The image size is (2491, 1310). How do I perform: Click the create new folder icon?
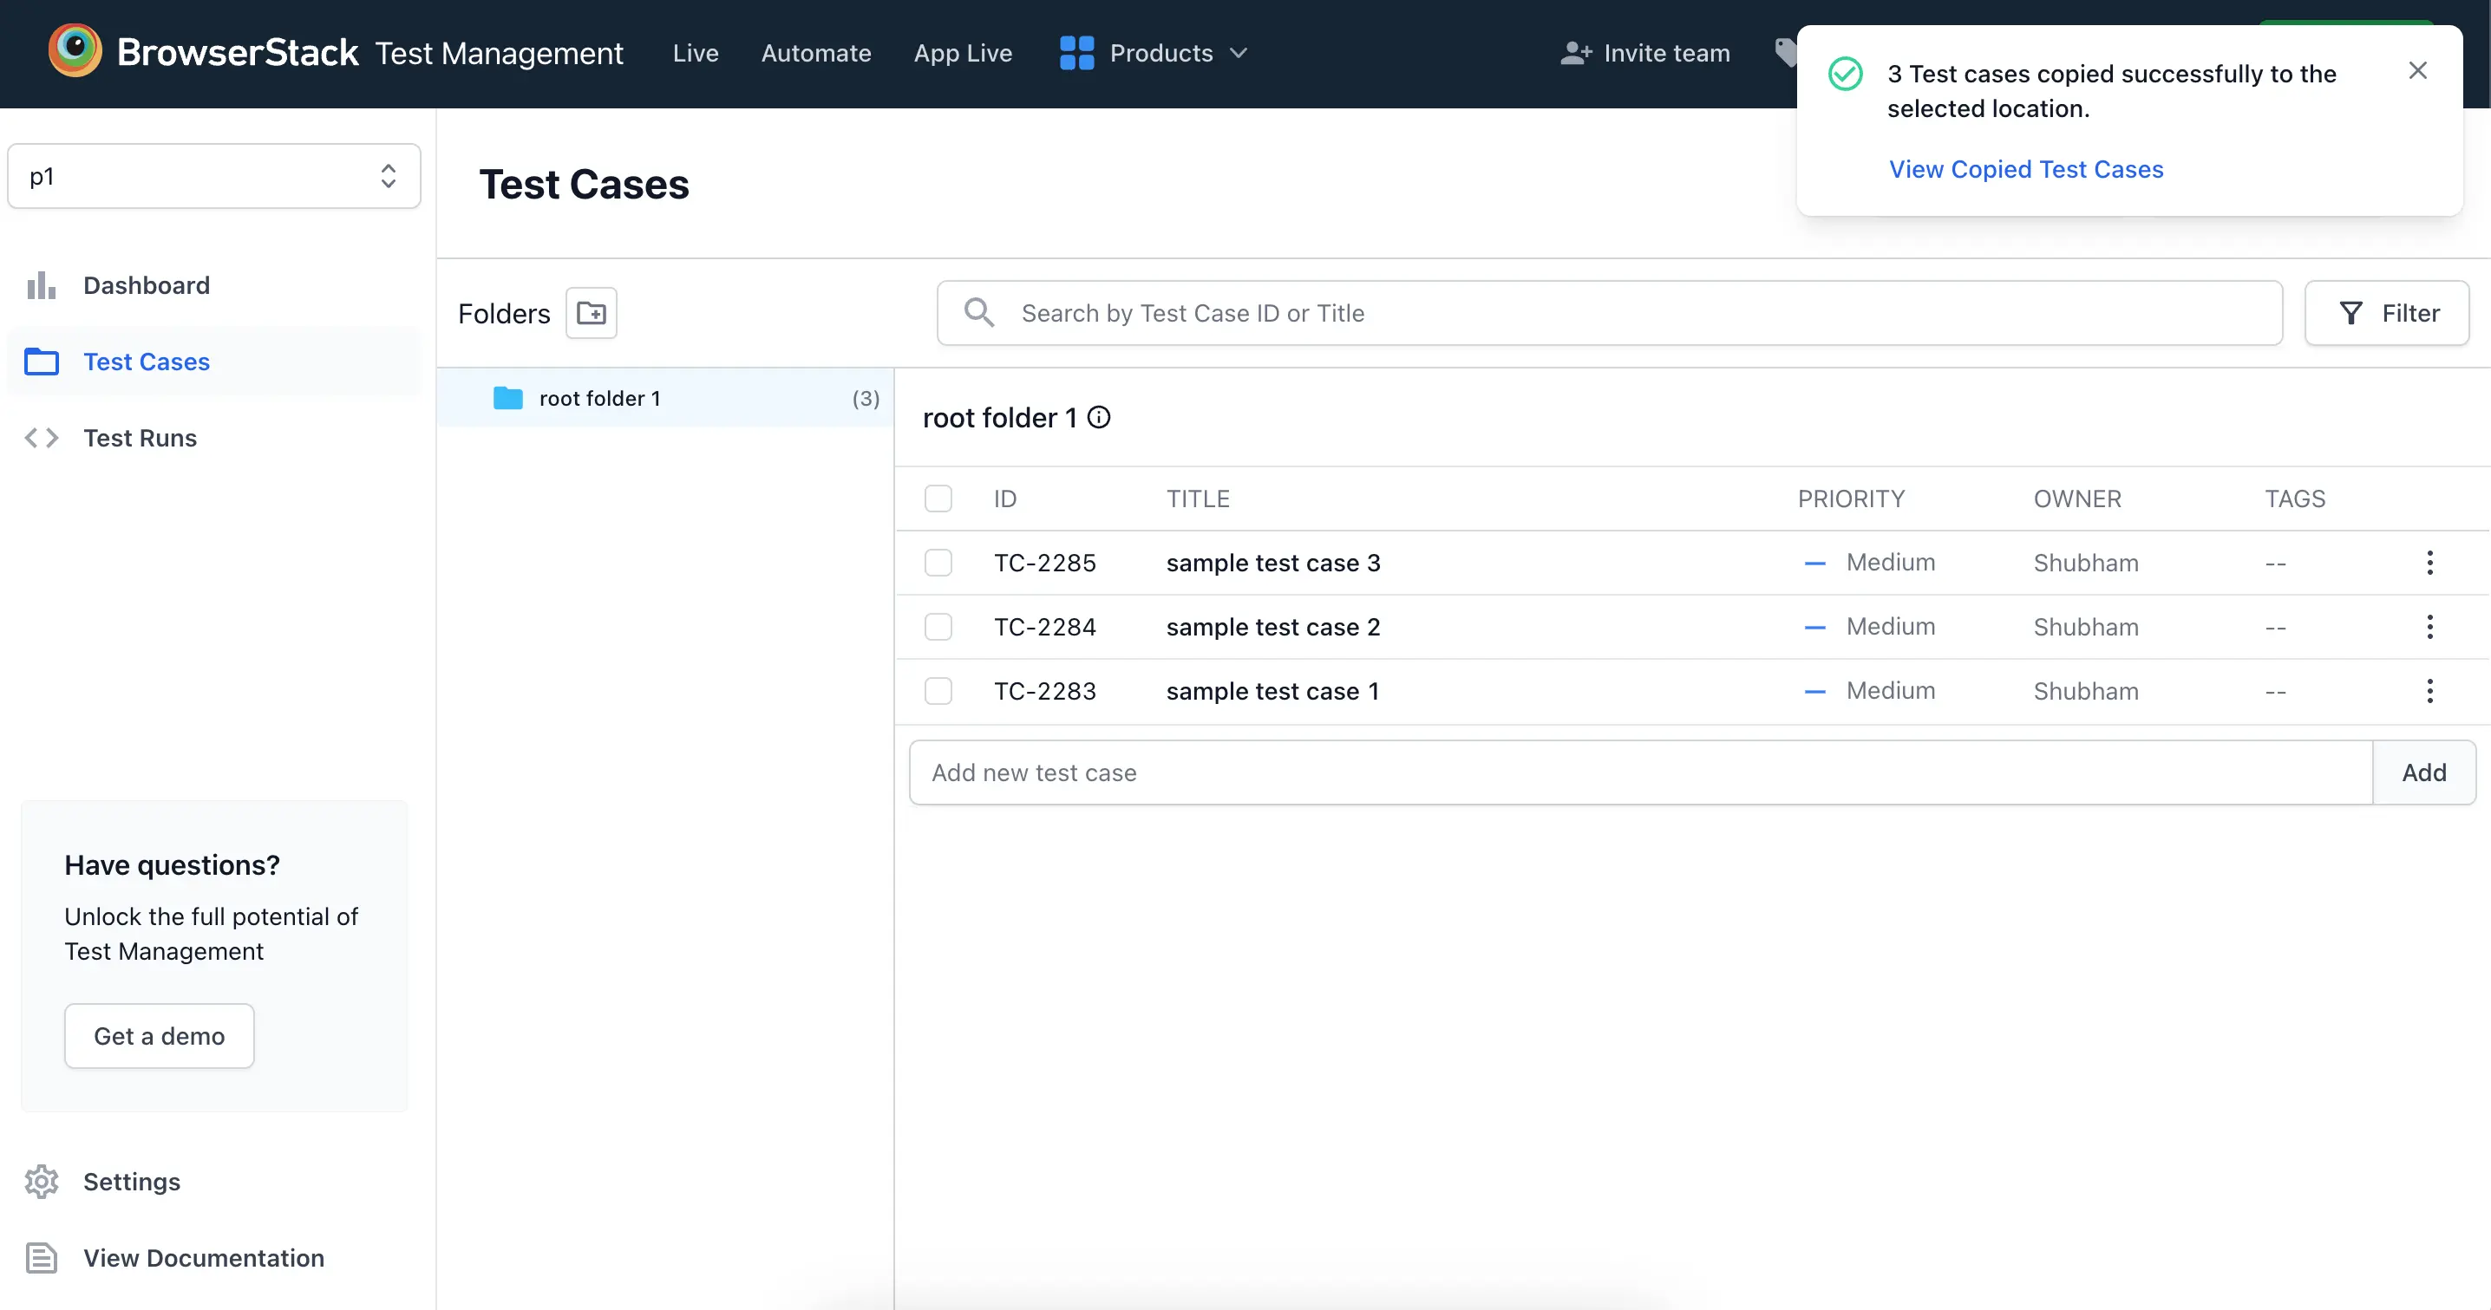[591, 313]
